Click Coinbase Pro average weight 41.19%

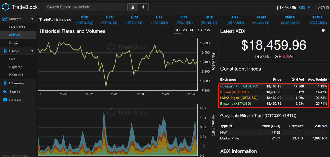click(321, 86)
